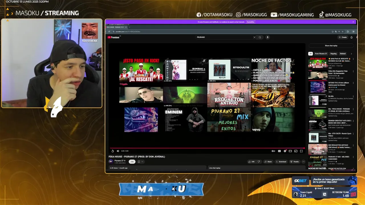Switch to theater mode
Image resolution: width=365 pixels, height=205 pixels.
click(x=290, y=151)
